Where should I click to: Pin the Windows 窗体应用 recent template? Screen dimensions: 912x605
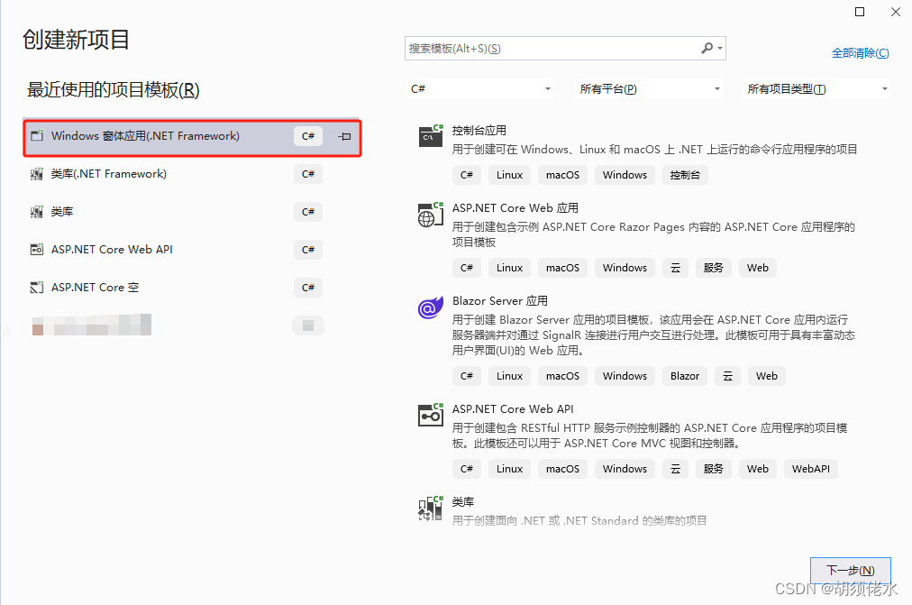(x=344, y=136)
